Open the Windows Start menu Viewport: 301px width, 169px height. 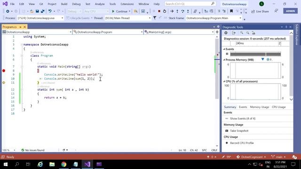pos(6,164)
